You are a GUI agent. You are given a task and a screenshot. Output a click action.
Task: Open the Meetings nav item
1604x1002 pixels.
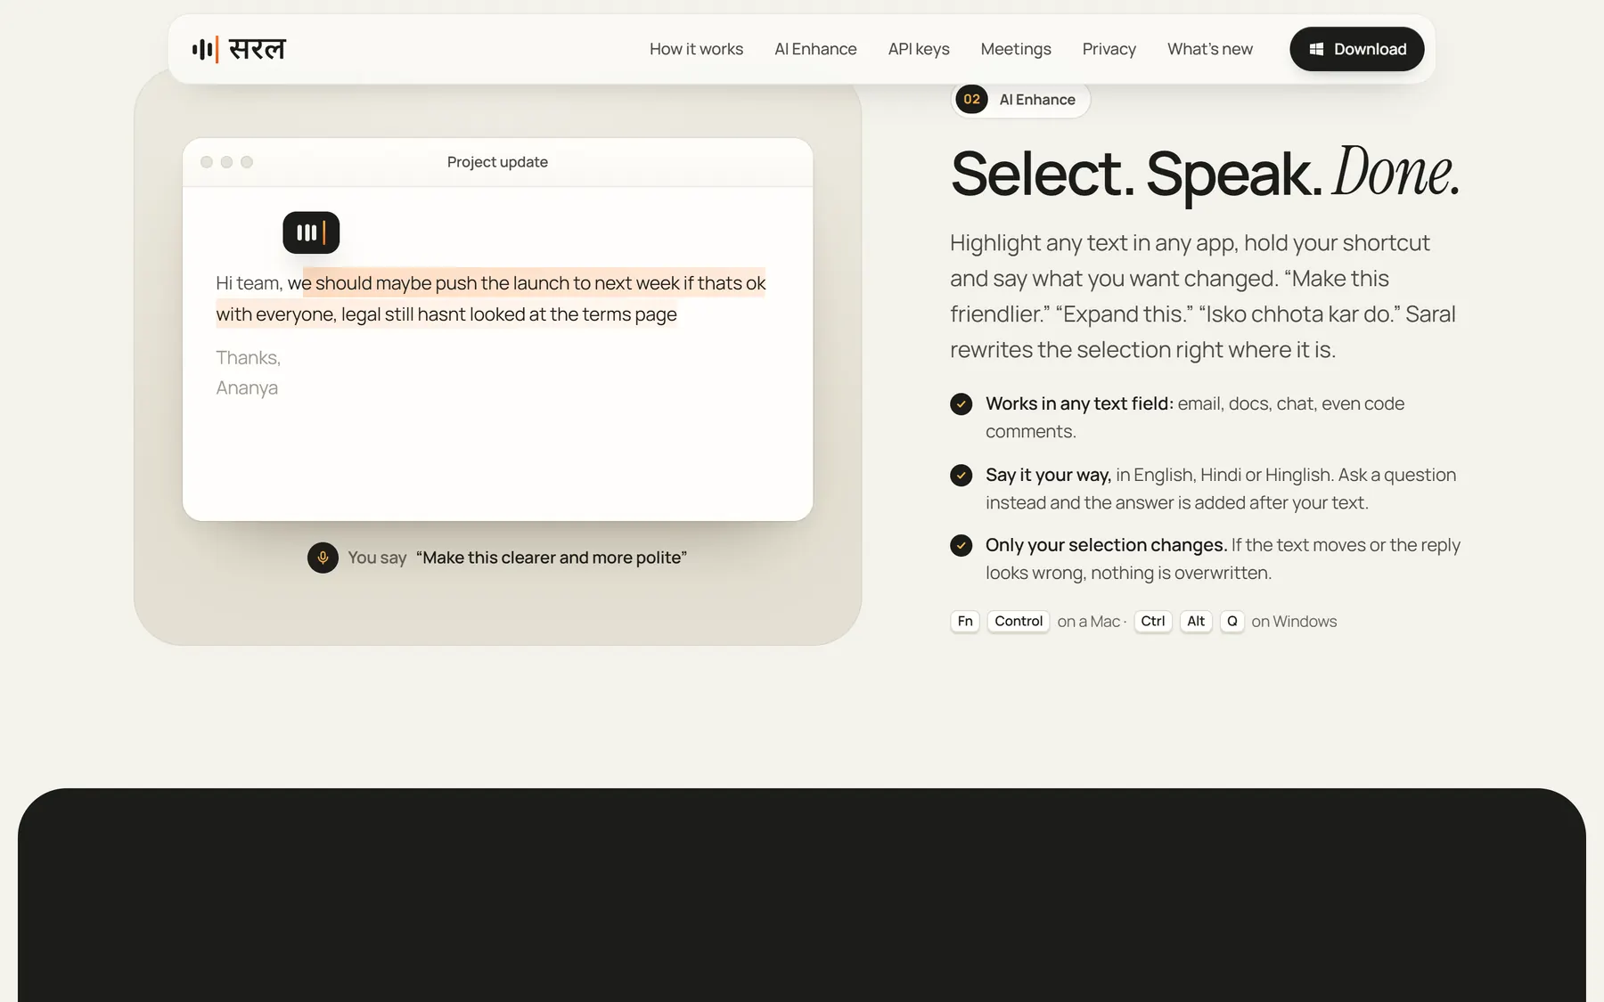(x=1016, y=49)
